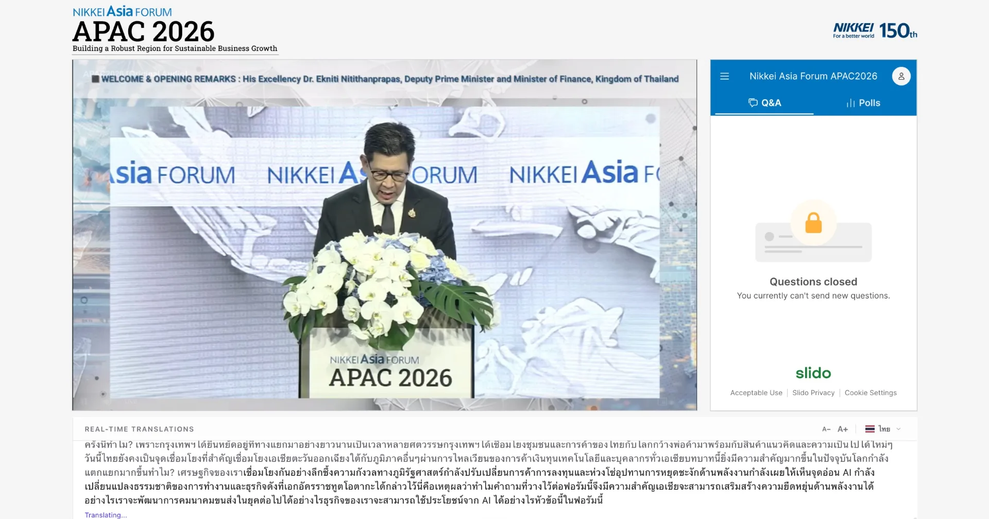Click the orange lock icon
The height and width of the screenshot is (519, 989).
[813, 223]
